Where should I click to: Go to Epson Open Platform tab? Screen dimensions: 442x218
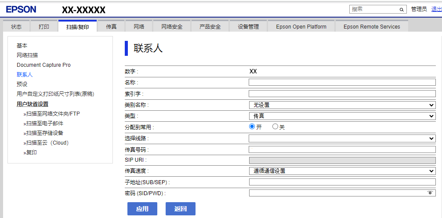[x=301, y=27]
